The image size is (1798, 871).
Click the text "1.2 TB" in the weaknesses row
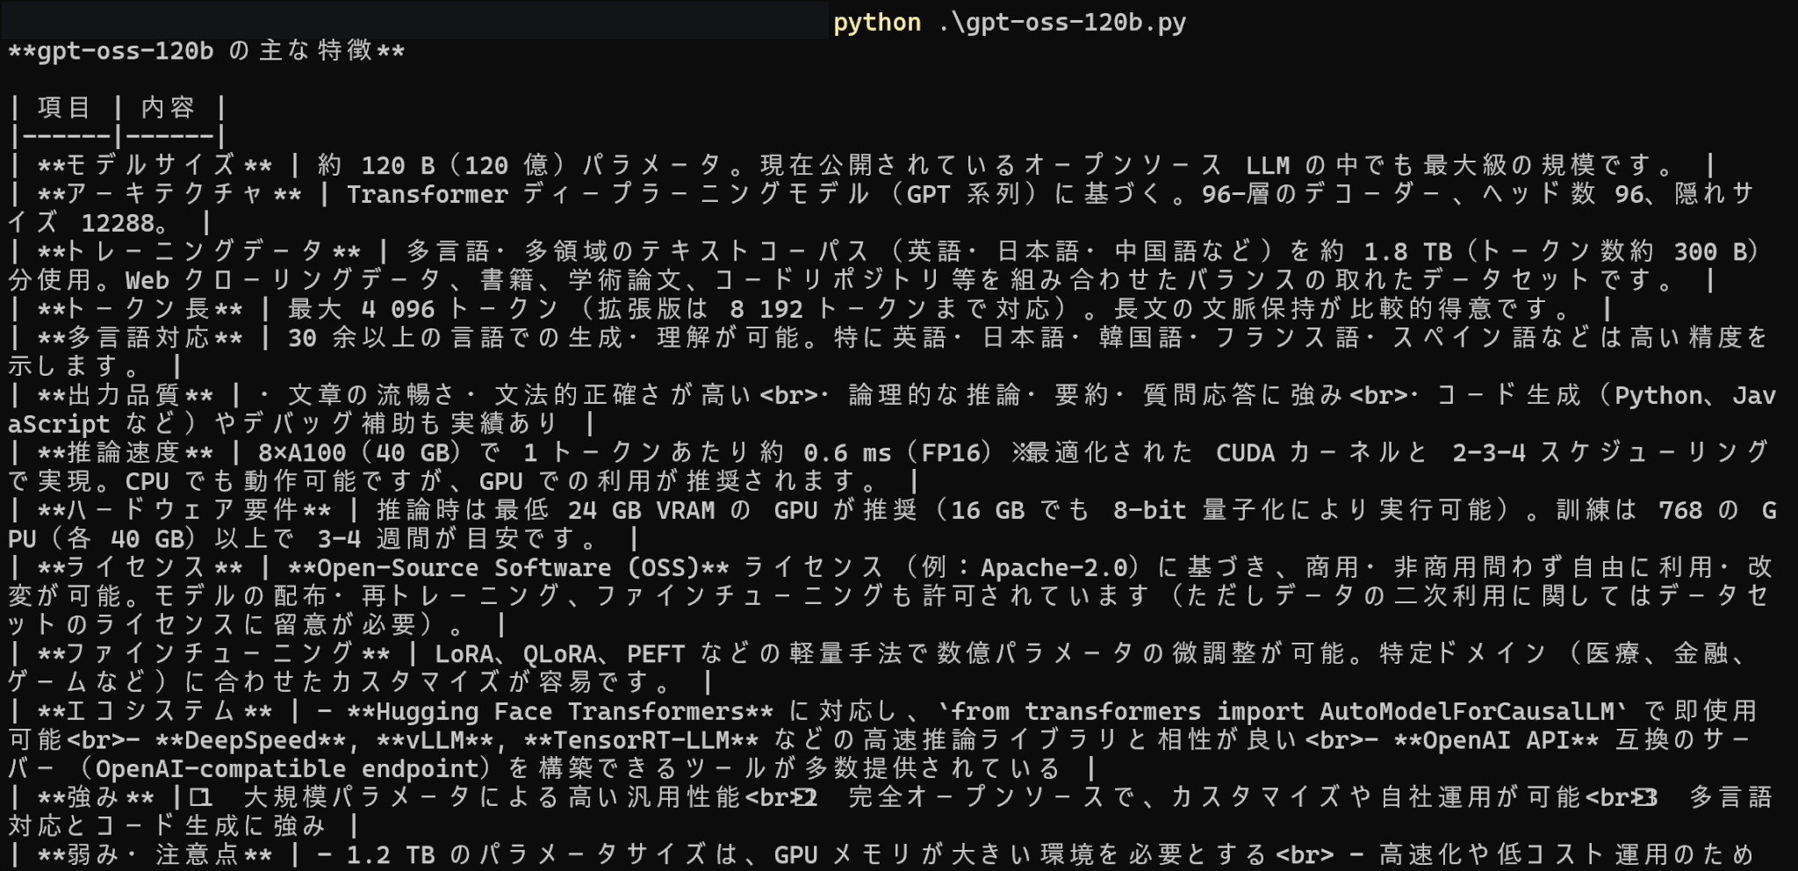pyautogui.click(x=391, y=855)
